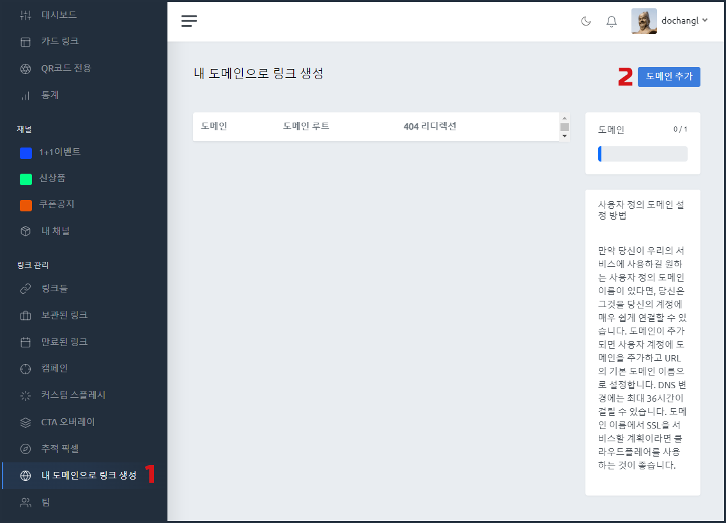Click the QR코드 전용 aperture icon

[26, 69]
